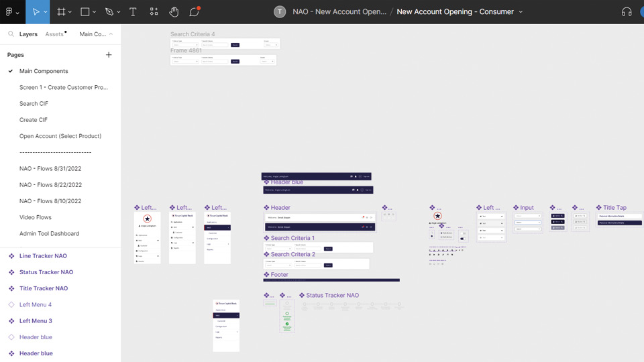
Task: Select the Text tool
Action: click(x=133, y=12)
